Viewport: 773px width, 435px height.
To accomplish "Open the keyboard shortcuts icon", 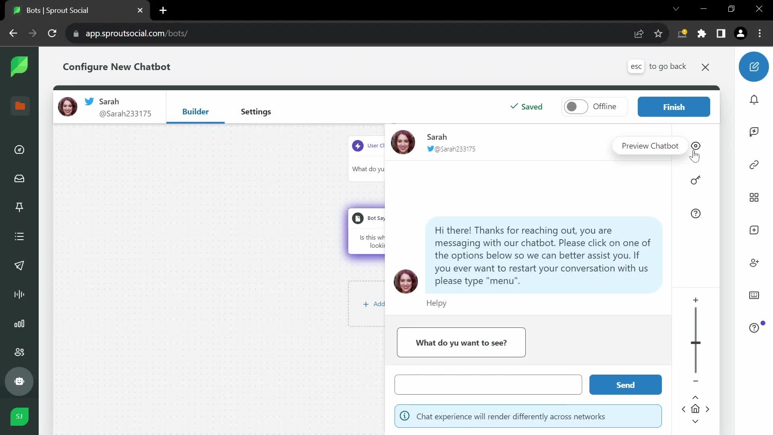I will pyautogui.click(x=754, y=295).
